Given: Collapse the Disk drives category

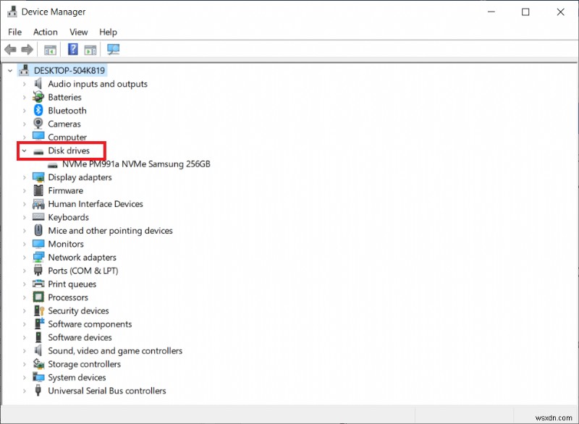Looking at the screenshot, I should click(22, 150).
